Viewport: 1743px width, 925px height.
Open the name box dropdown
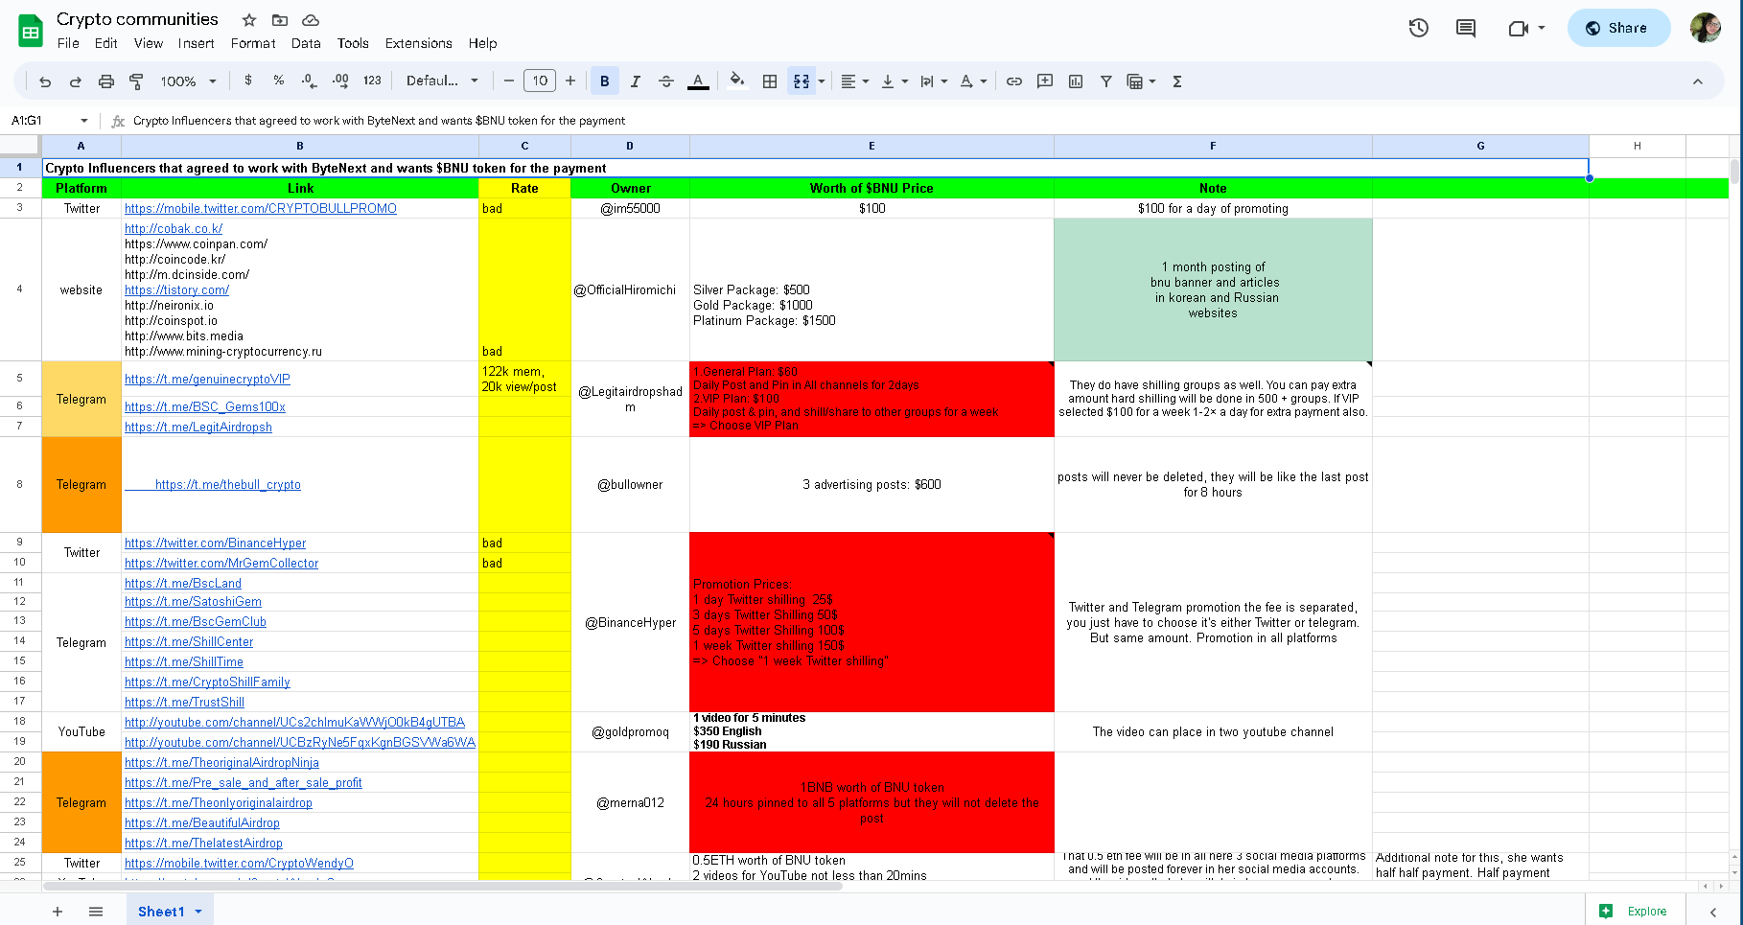coord(84,121)
